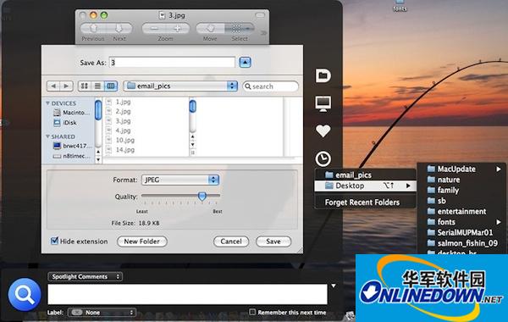
Task: Open the Recent Folders clock icon
Action: coord(323,158)
